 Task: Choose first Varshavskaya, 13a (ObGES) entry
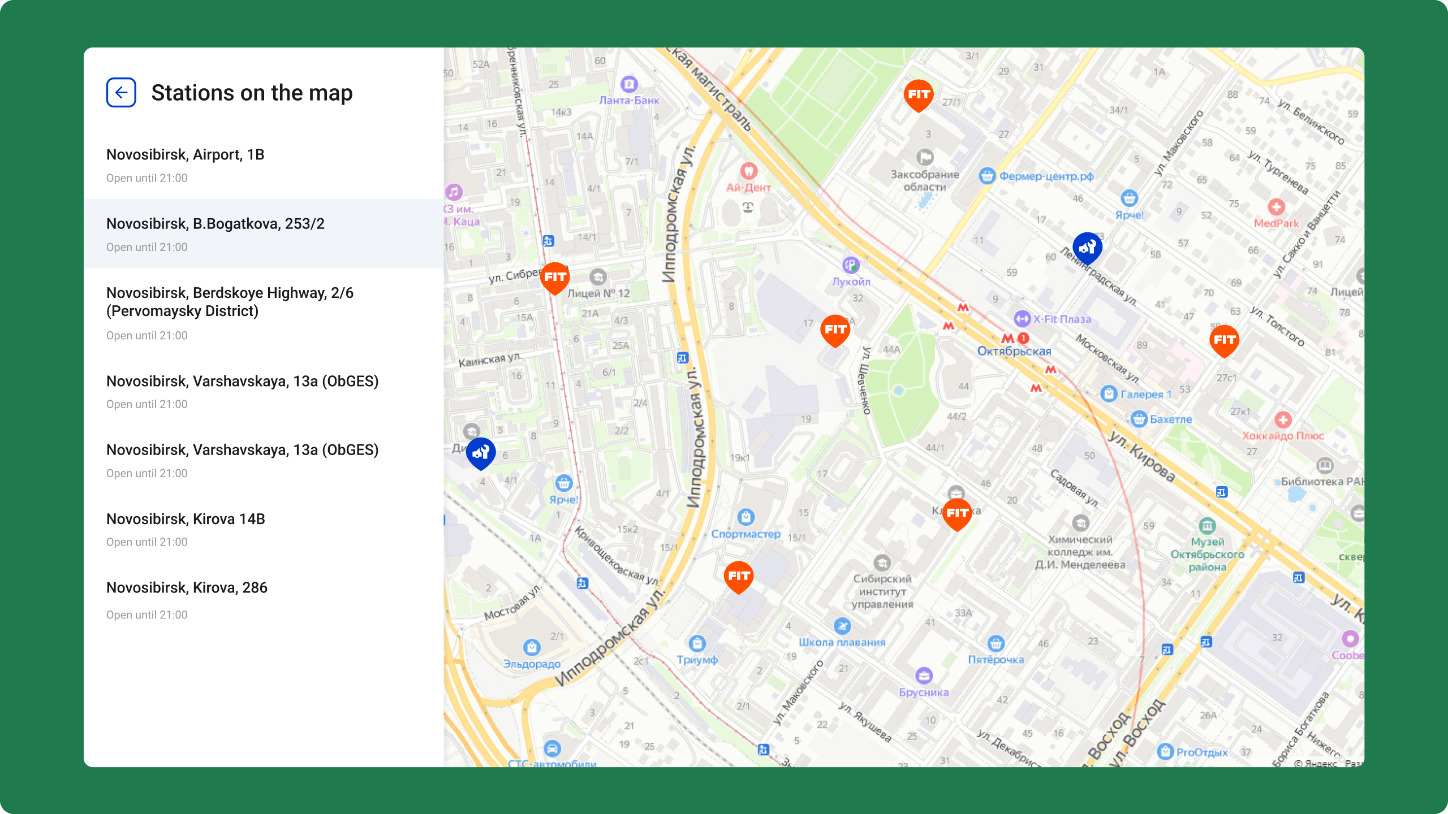(264, 391)
